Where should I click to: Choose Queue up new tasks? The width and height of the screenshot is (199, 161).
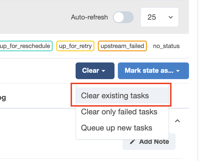coord(116,128)
